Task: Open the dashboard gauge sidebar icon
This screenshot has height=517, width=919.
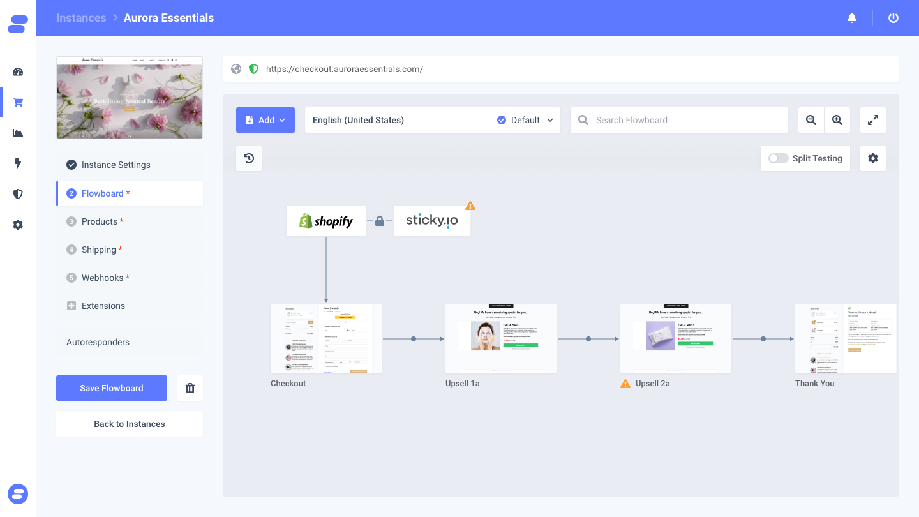Action: (18, 71)
